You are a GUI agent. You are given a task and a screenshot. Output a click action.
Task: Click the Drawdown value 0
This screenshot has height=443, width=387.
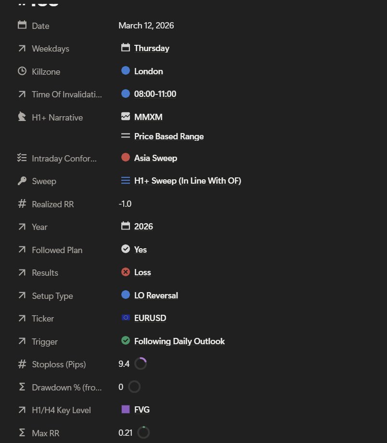point(121,387)
